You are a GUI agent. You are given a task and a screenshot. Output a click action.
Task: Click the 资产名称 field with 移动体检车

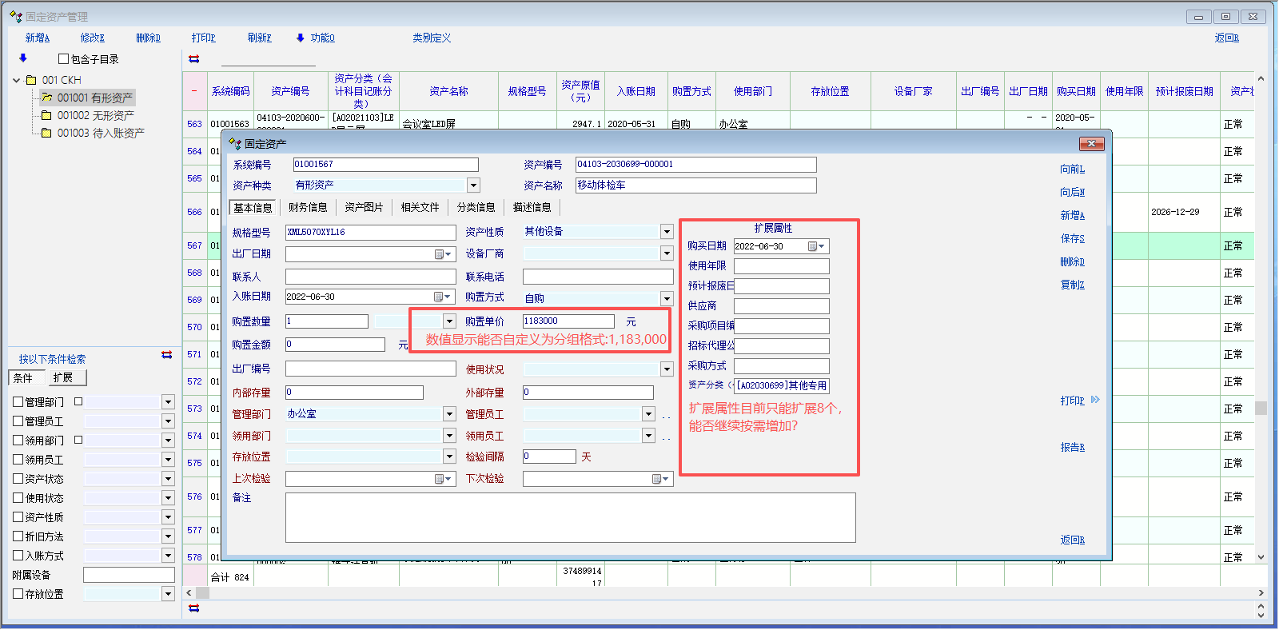(696, 185)
